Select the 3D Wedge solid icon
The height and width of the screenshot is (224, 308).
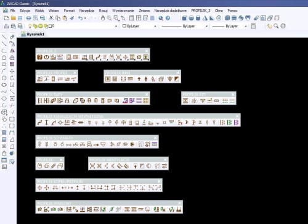pos(212,18)
